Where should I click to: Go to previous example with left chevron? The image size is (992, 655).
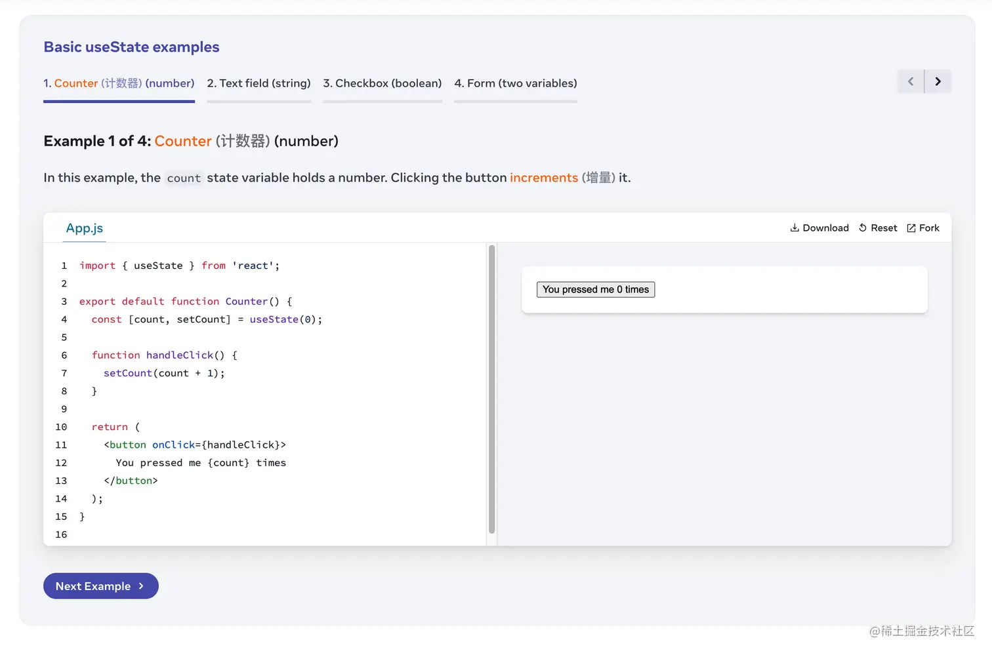(911, 82)
